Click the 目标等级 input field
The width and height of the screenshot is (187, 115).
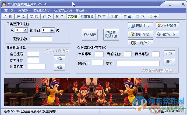click(x=156, y=54)
